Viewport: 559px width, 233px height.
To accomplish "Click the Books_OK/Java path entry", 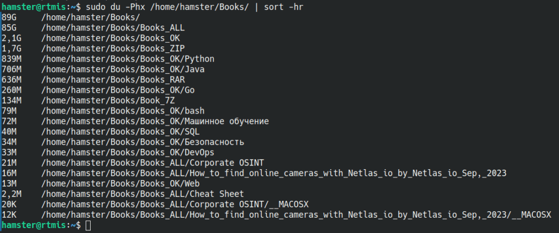I will click(x=123, y=69).
